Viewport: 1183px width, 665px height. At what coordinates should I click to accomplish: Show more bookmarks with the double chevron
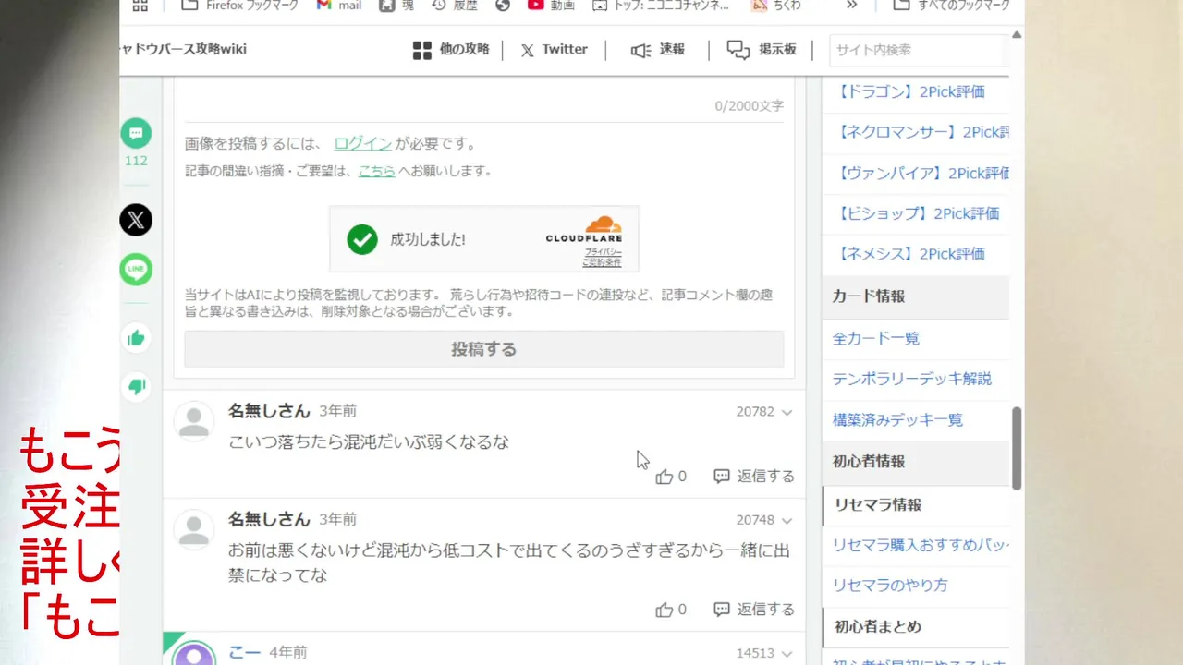coord(852,6)
